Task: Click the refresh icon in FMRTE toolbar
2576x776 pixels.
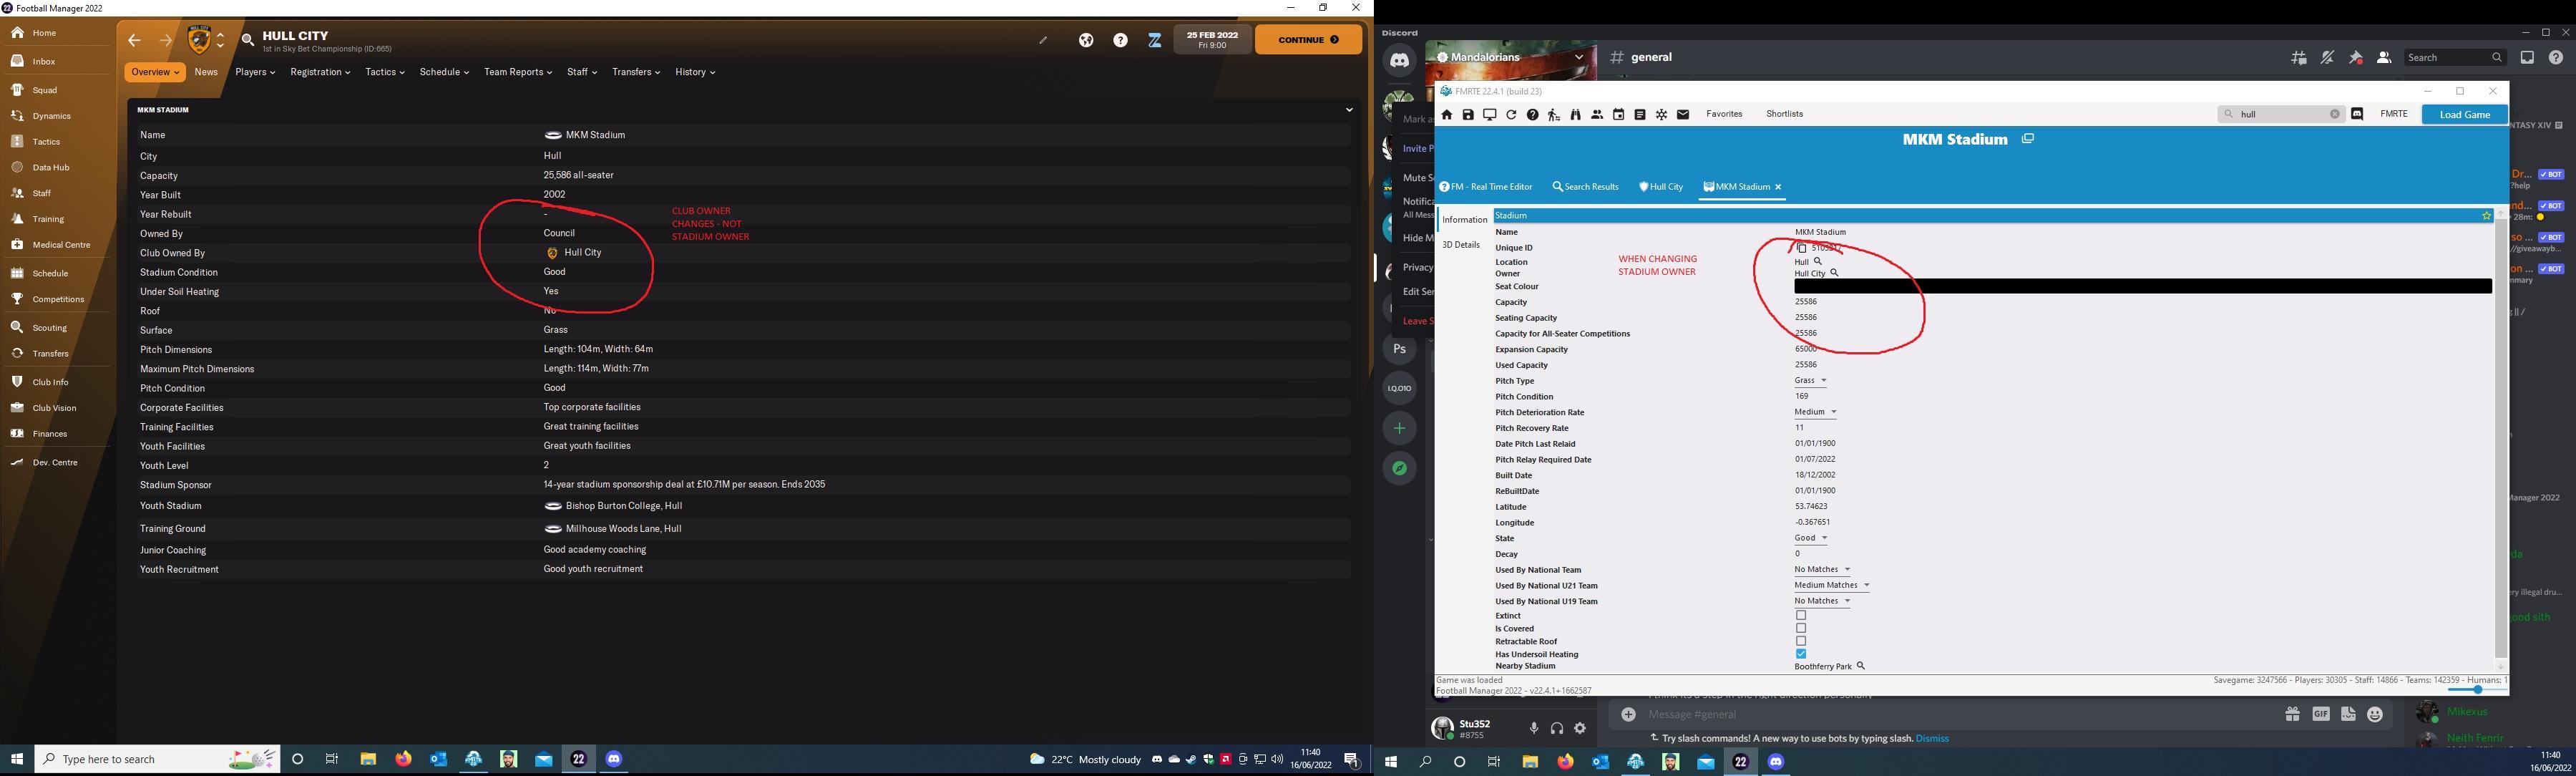Action: (1512, 114)
